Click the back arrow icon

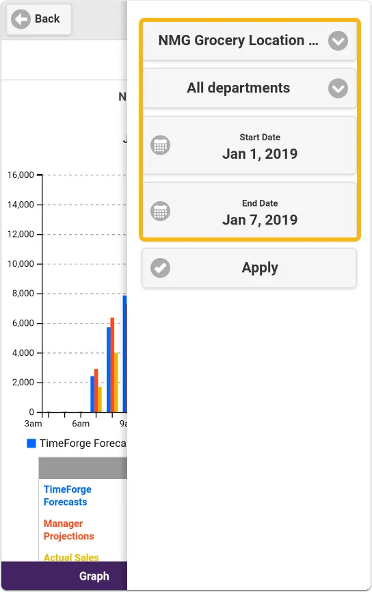point(21,19)
